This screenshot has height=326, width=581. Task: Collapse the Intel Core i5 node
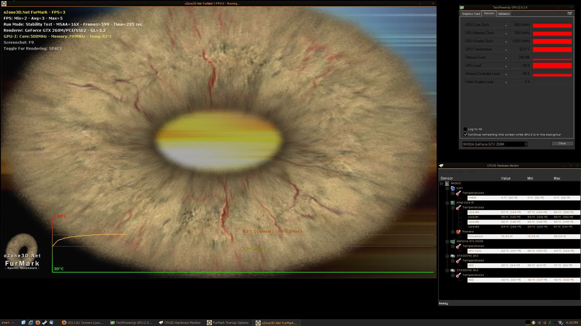pos(447,202)
